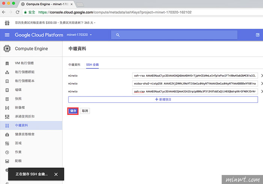
Task: Click the 健康狀態檢查 icon
Action: coord(7,134)
